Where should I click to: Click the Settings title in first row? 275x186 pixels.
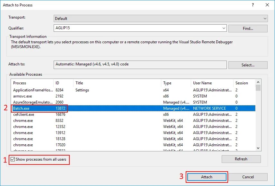click(82, 90)
